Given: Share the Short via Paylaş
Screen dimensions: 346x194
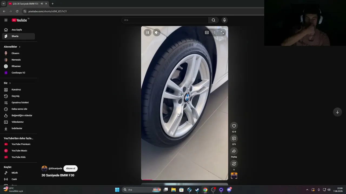Looking at the screenshot, I should point(234,151).
